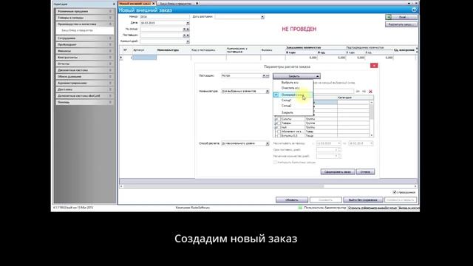Click 'Сформировать заказ' in the dialog

[338, 172]
